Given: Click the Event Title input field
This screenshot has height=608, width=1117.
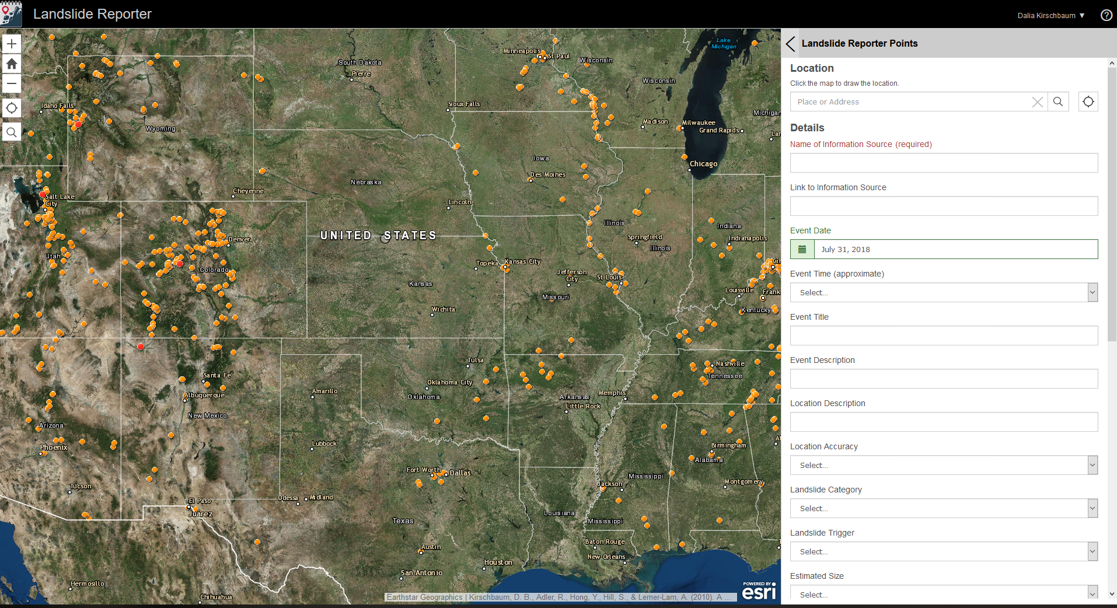Looking at the screenshot, I should coord(944,336).
